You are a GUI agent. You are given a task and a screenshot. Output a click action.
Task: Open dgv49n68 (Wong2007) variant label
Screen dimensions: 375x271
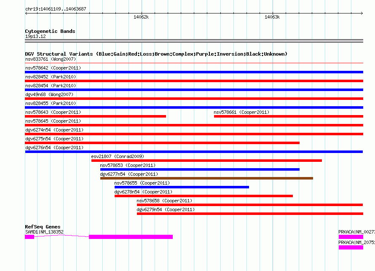(49, 94)
